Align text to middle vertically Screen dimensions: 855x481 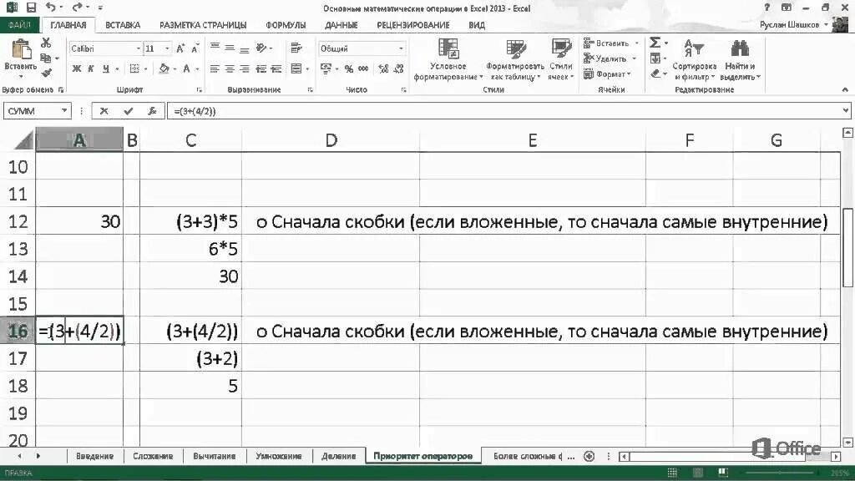pyautogui.click(x=230, y=48)
